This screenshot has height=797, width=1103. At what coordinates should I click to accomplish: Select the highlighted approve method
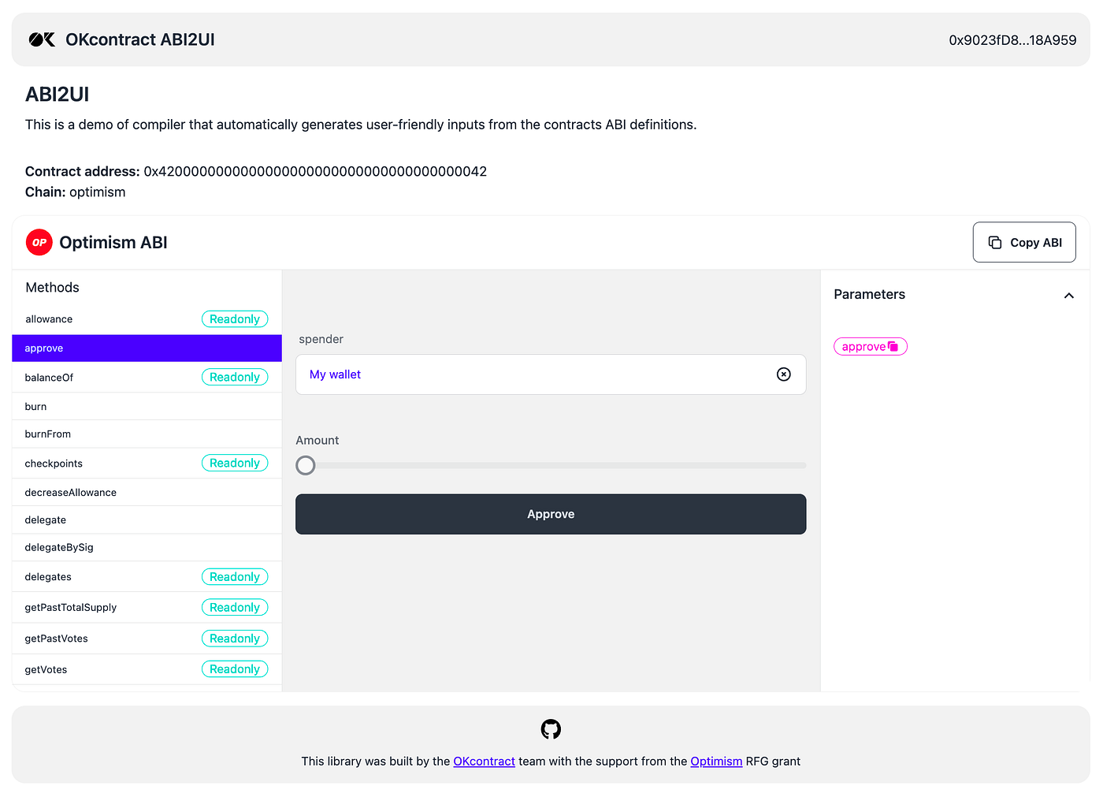(x=147, y=348)
